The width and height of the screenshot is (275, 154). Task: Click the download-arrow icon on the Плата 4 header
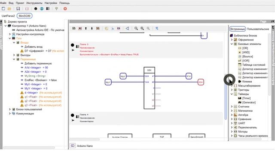pyautogui.click(x=77, y=117)
